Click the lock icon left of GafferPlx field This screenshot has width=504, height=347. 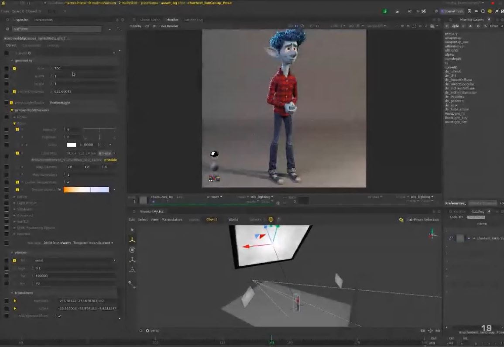7,29
